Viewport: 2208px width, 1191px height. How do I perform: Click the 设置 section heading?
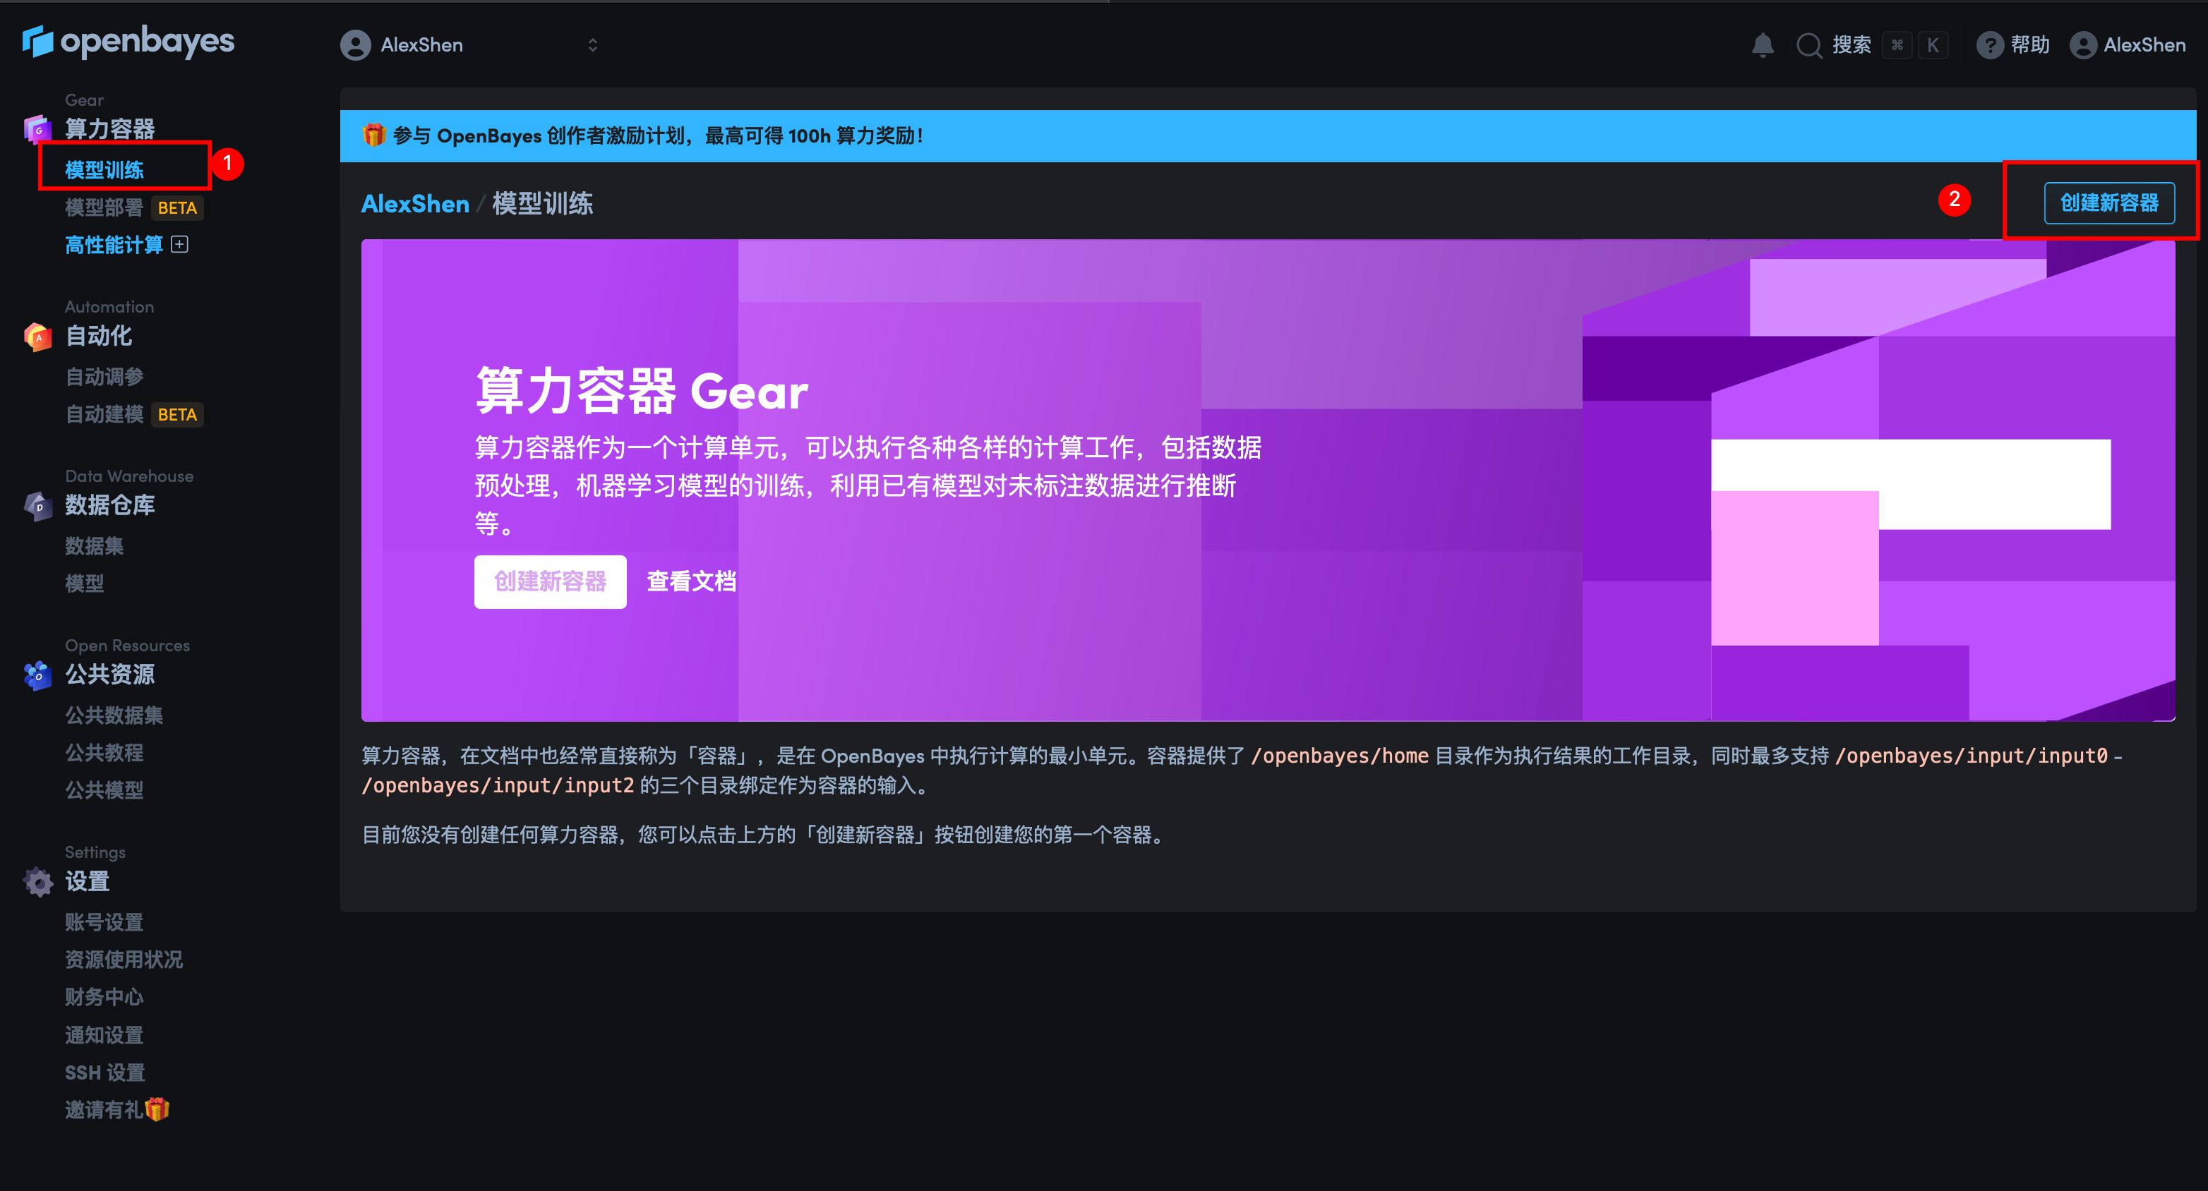[x=88, y=882]
